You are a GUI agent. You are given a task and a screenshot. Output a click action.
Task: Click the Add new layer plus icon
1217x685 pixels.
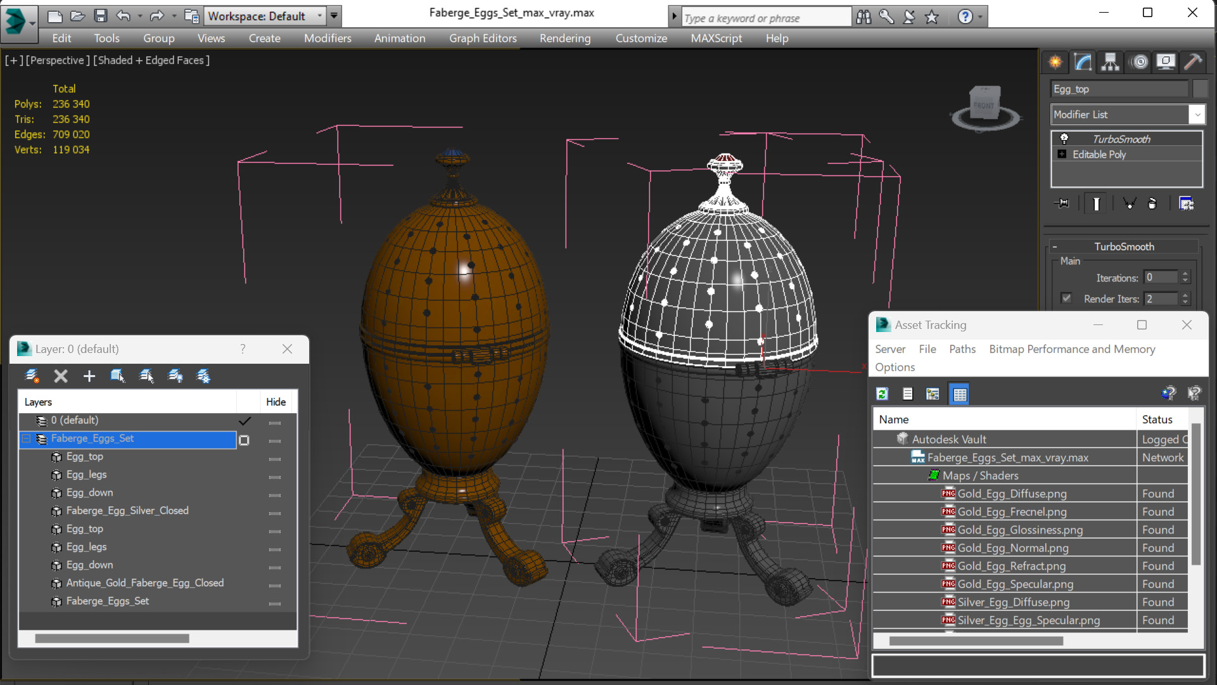pyautogui.click(x=89, y=376)
